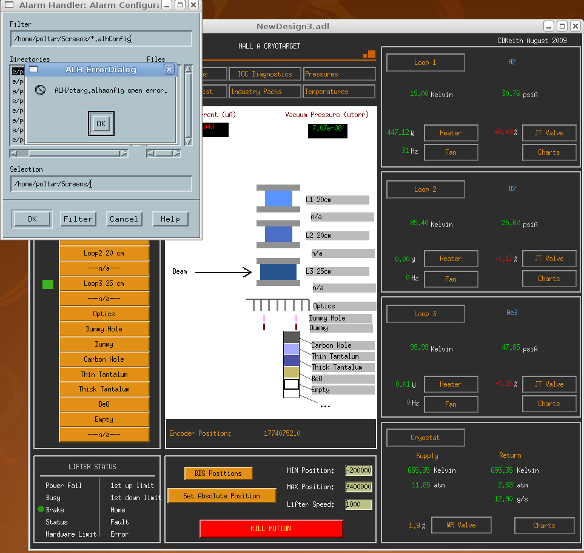Open the Cryostat Charts
The image size is (584, 553).
click(544, 526)
